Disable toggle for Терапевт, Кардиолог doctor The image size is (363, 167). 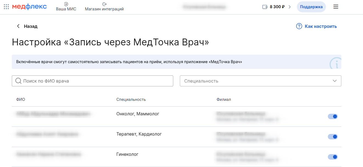pos(333,137)
